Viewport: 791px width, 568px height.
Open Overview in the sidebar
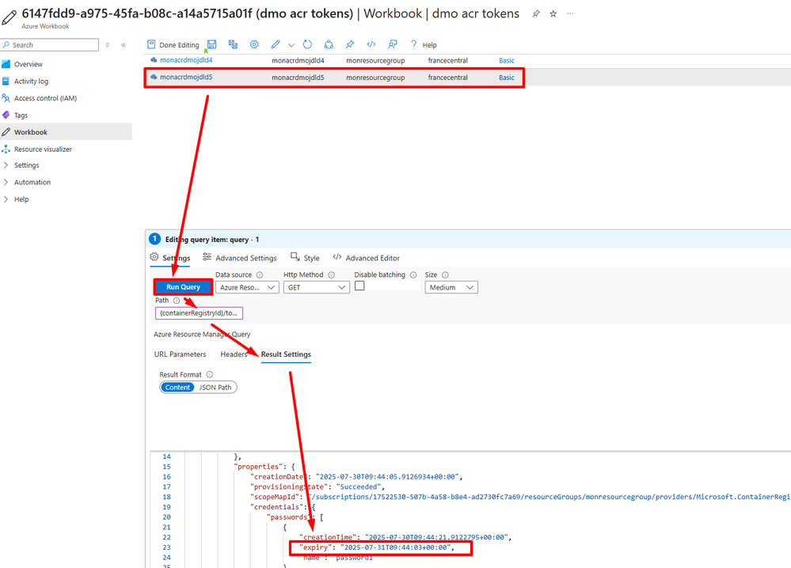pyautogui.click(x=29, y=64)
